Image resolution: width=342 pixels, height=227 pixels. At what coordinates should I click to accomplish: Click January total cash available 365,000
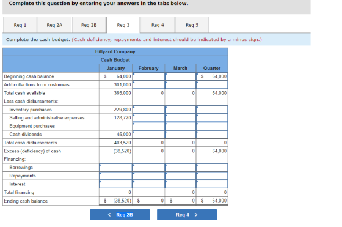click(122, 93)
